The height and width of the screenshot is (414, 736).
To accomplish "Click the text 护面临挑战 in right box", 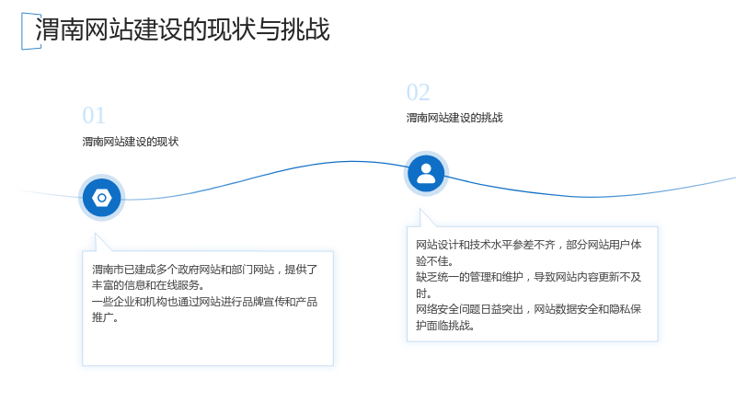I will [x=445, y=326].
